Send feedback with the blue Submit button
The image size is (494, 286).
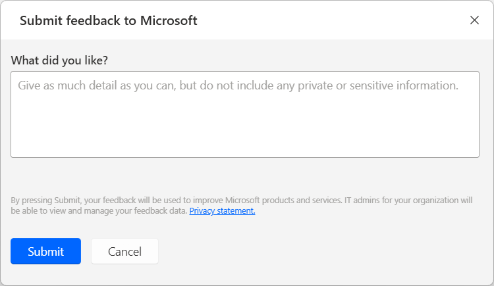coord(45,251)
